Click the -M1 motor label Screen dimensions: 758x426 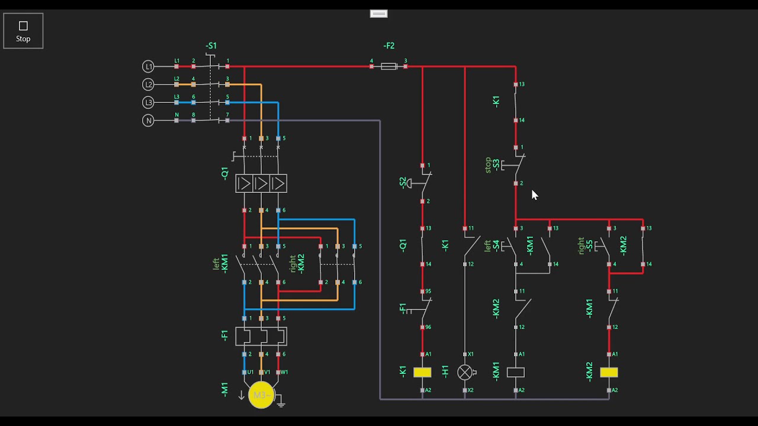(224, 389)
